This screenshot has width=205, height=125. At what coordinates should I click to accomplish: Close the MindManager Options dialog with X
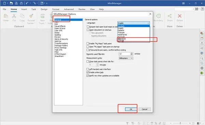[x=150, y=14]
